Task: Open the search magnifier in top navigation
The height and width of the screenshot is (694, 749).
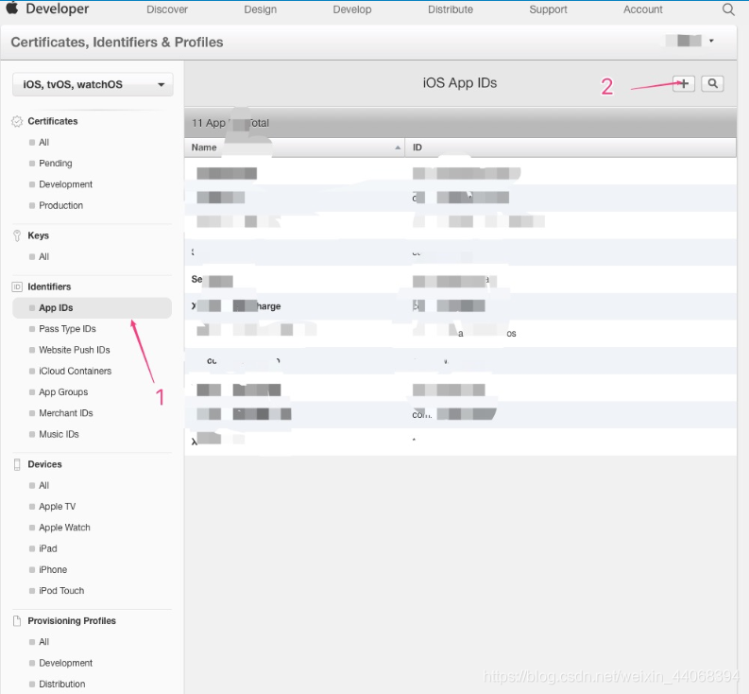Action: click(x=728, y=9)
